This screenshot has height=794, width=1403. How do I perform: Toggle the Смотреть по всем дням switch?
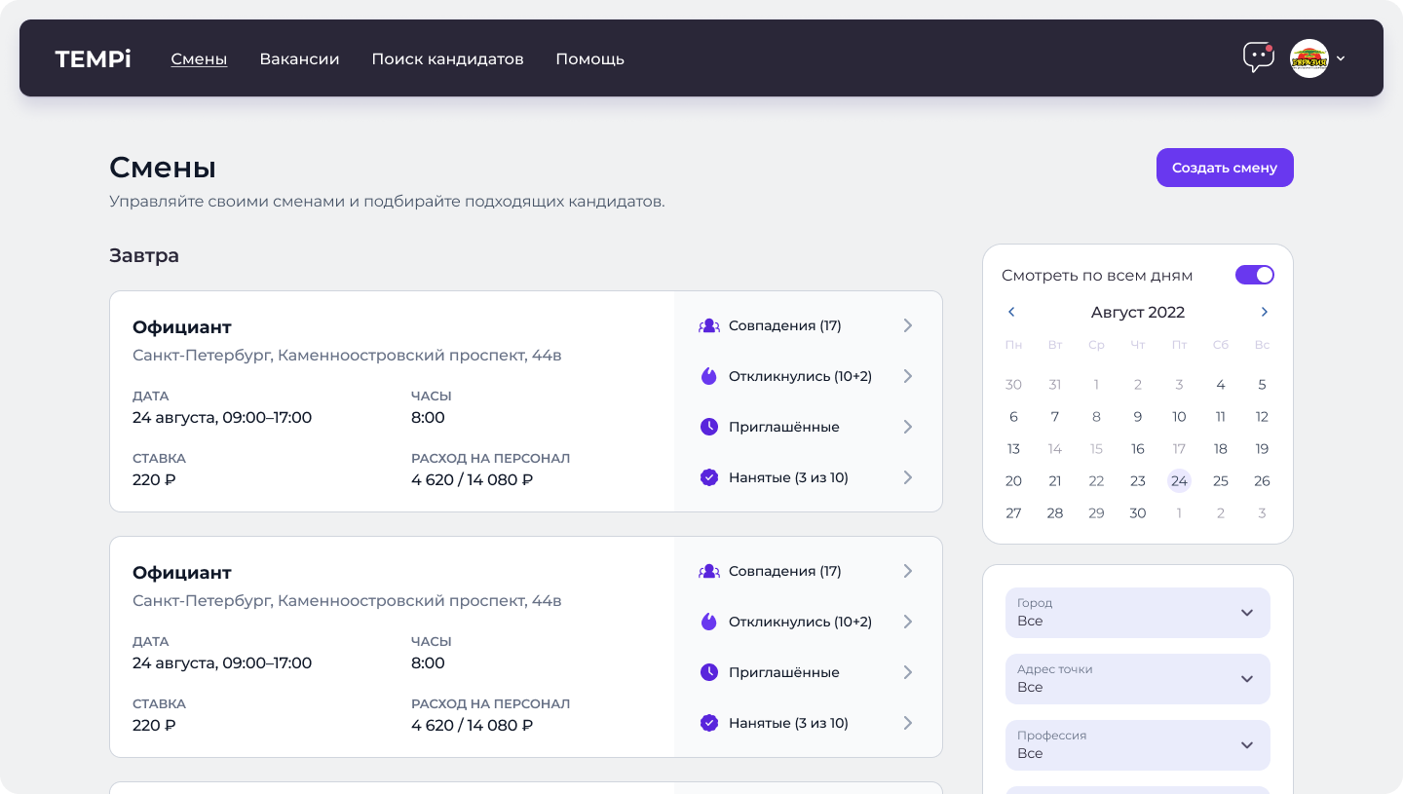tap(1255, 275)
